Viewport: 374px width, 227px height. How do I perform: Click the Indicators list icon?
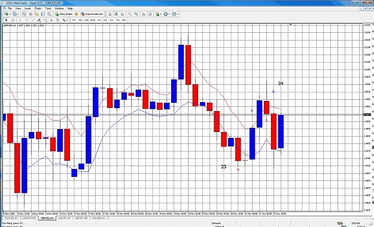click(x=157, y=14)
